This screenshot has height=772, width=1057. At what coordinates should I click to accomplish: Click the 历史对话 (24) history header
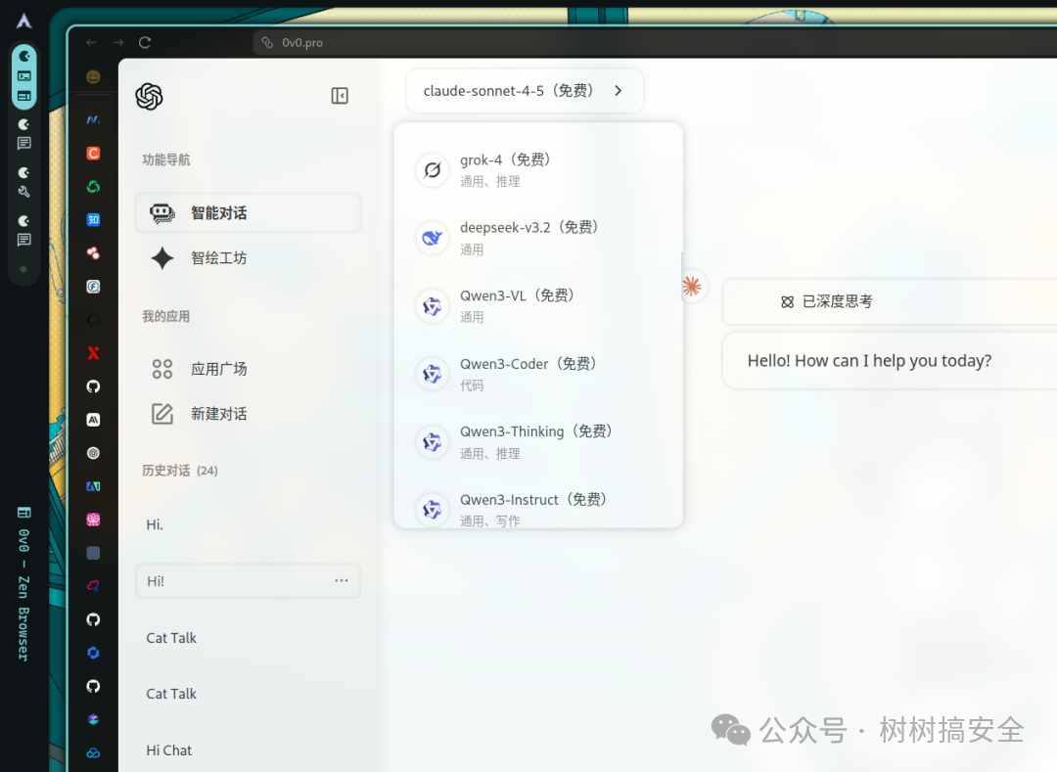pos(179,471)
